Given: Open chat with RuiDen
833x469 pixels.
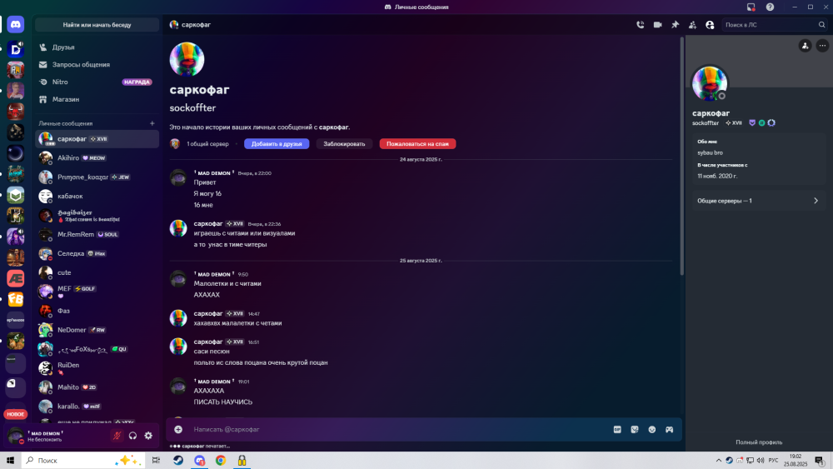Looking at the screenshot, I should coord(97,368).
